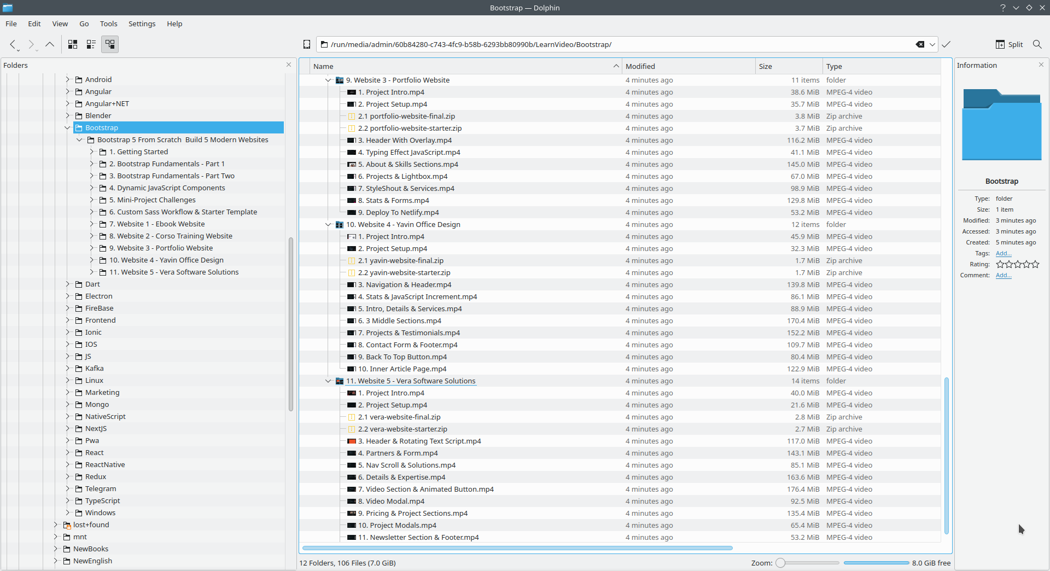Click the video icon of 1. Project Intro.mp4 under Yavin Office Design
Screen dimensions: 1050x571
352,237
